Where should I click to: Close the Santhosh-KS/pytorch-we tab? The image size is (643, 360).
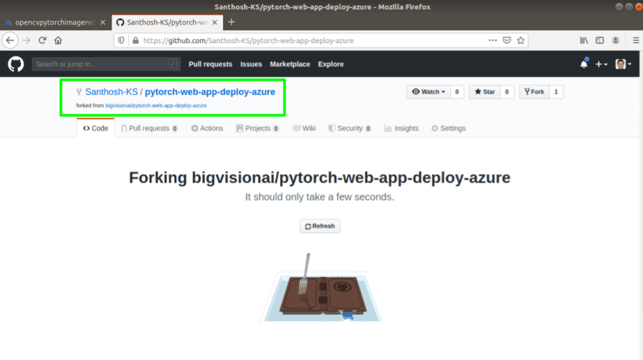[x=215, y=22]
